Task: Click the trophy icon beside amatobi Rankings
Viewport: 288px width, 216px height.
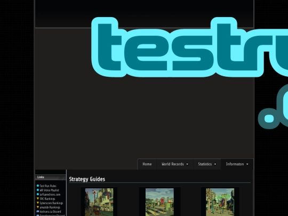Action: click(x=38, y=207)
